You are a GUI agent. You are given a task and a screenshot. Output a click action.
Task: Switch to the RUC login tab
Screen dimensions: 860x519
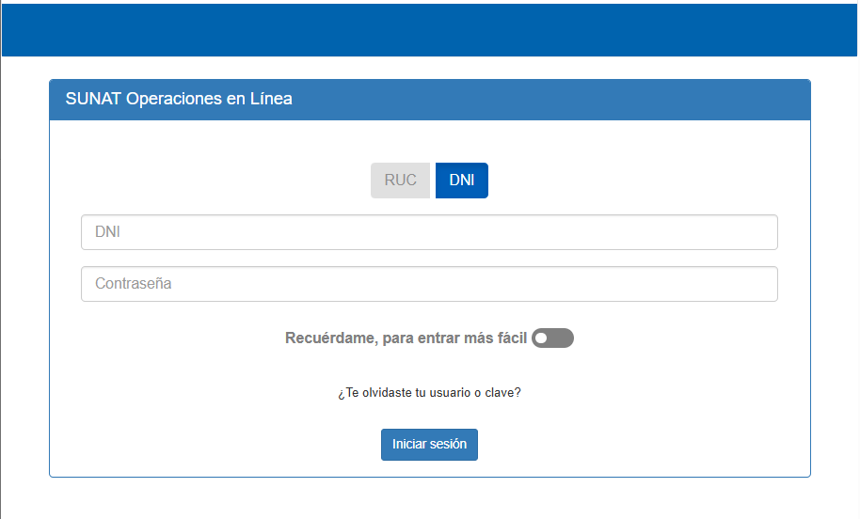pos(401,181)
